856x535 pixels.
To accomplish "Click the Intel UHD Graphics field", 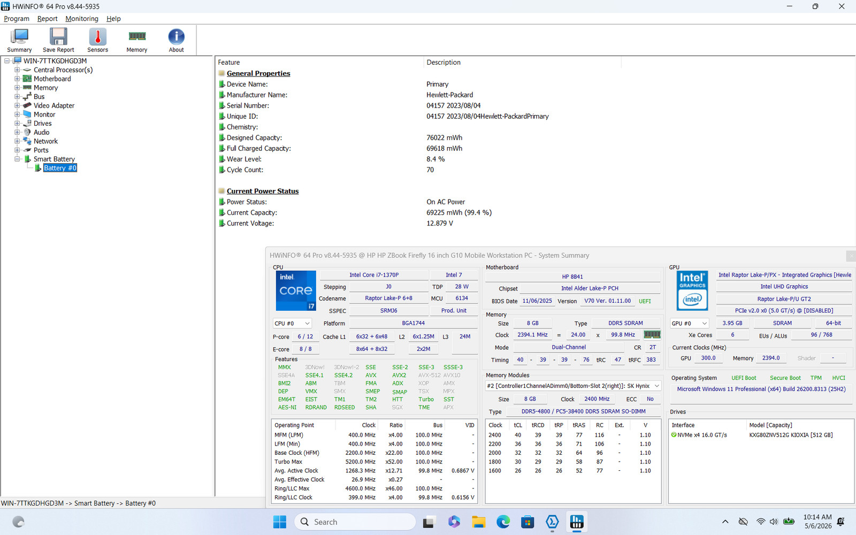I will pos(784,287).
